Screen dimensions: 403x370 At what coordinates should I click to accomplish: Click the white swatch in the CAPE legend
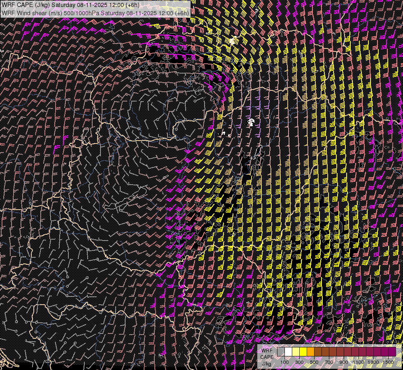[288, 351]
